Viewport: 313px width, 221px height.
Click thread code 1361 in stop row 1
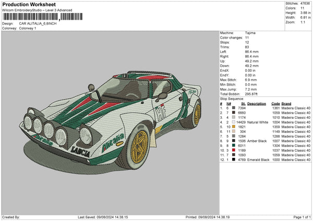[276, 108]
